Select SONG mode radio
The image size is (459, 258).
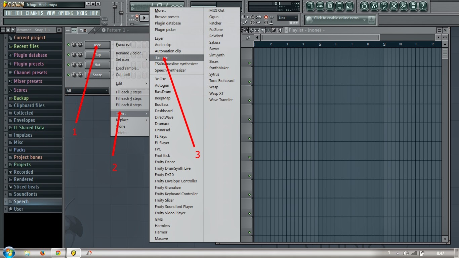[x=137, y=20]
